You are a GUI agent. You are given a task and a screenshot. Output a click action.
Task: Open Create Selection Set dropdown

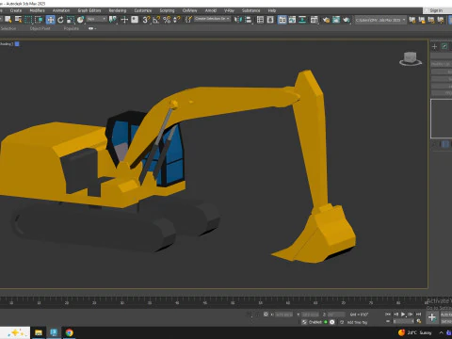[213, 19]
